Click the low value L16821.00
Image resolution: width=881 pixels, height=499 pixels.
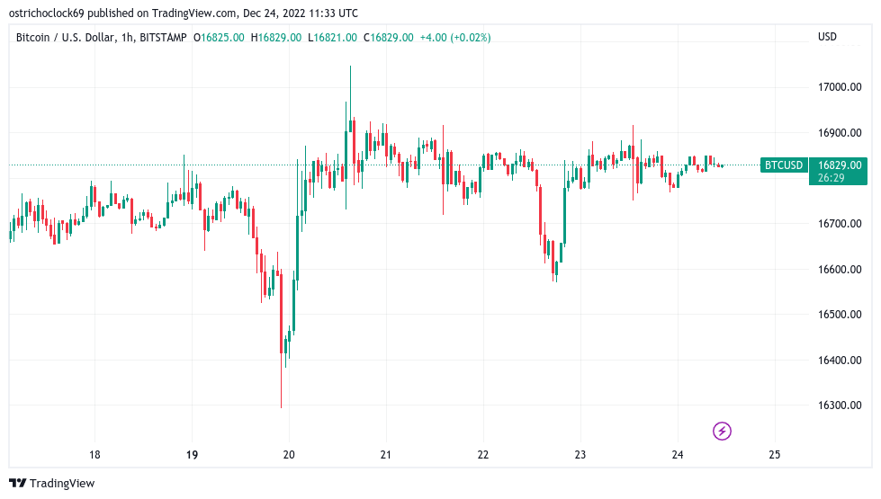[332, 38]
